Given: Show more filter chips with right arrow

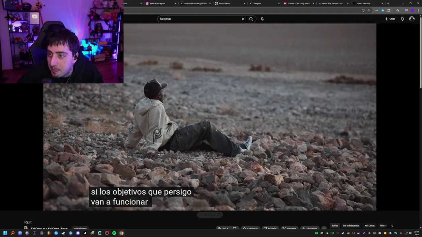Looking at the screenshot, I should [x=392, y=226].
